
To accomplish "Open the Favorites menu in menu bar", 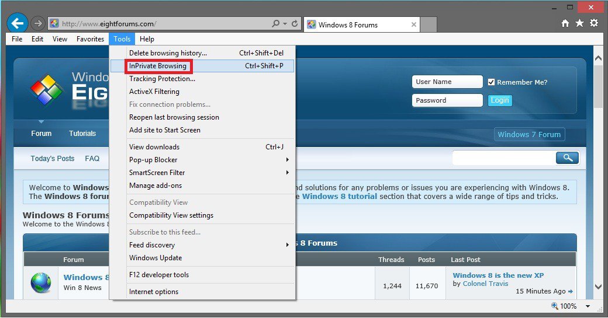I will click(x=90, y=39).
